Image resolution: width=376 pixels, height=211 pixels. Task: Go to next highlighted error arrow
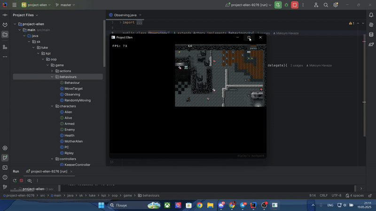coord(363,23)
